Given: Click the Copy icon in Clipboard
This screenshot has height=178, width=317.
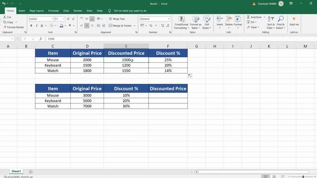Looking at the screenshot, I should 4,22.
